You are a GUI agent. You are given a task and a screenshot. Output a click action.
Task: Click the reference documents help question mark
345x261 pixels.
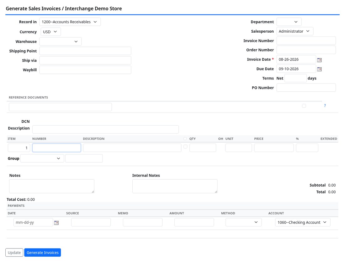tap(325, 106)
